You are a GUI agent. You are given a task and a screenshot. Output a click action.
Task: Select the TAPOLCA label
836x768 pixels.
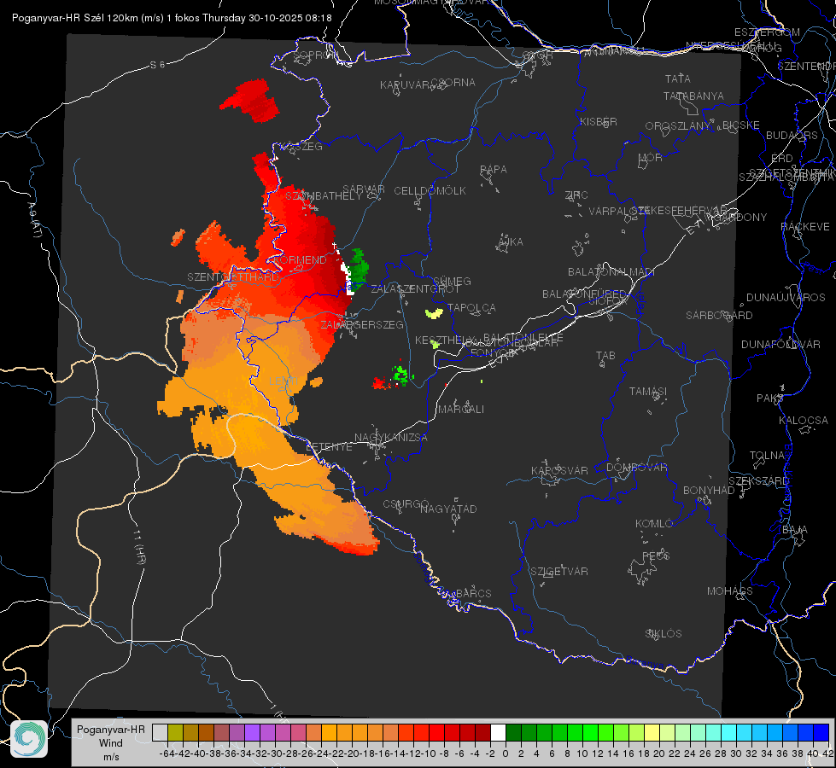click(471, 307)
